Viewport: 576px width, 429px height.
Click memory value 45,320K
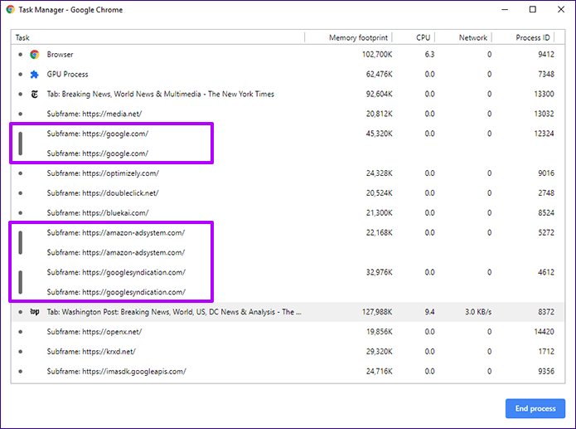[x=379, y=134]
